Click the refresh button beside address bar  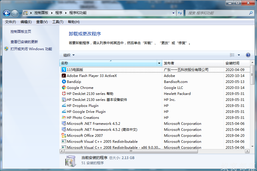pos(180,13)
